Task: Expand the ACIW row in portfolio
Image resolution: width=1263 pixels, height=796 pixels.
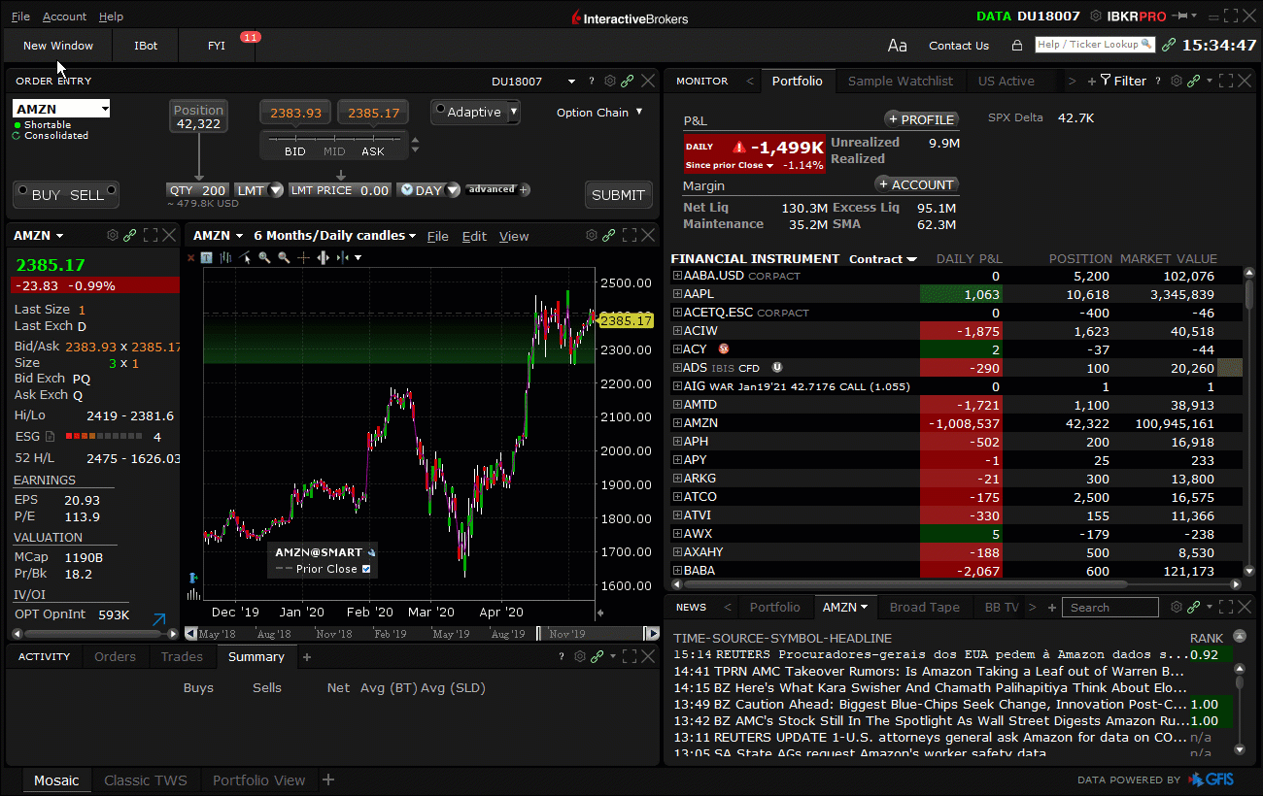Action: pos(677,330)
